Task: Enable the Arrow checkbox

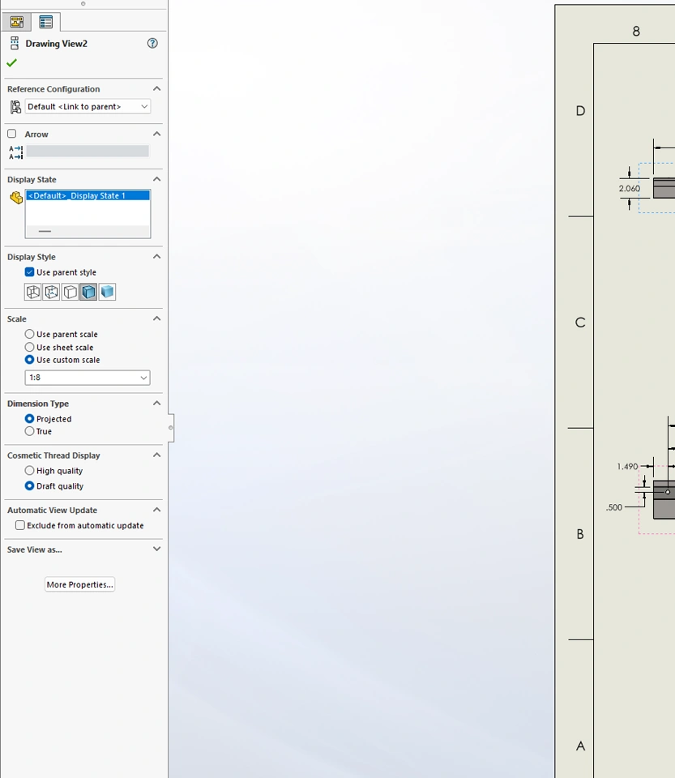Action: 12,134
